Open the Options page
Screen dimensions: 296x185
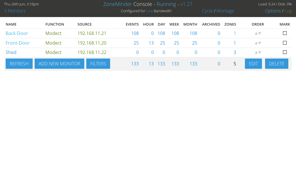[273, 11]
